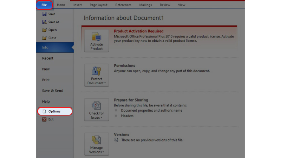Open the Help page
Screen dimensions: 281x158
46,101
